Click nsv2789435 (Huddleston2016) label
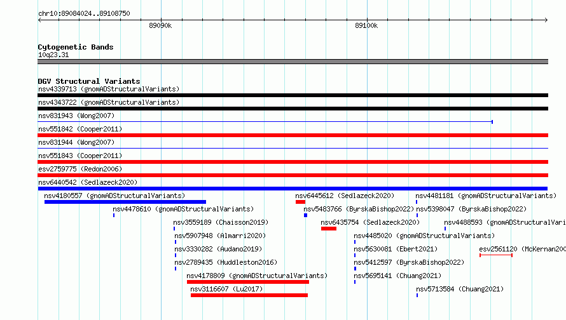The image size is (566, 320). click(226, 262)
